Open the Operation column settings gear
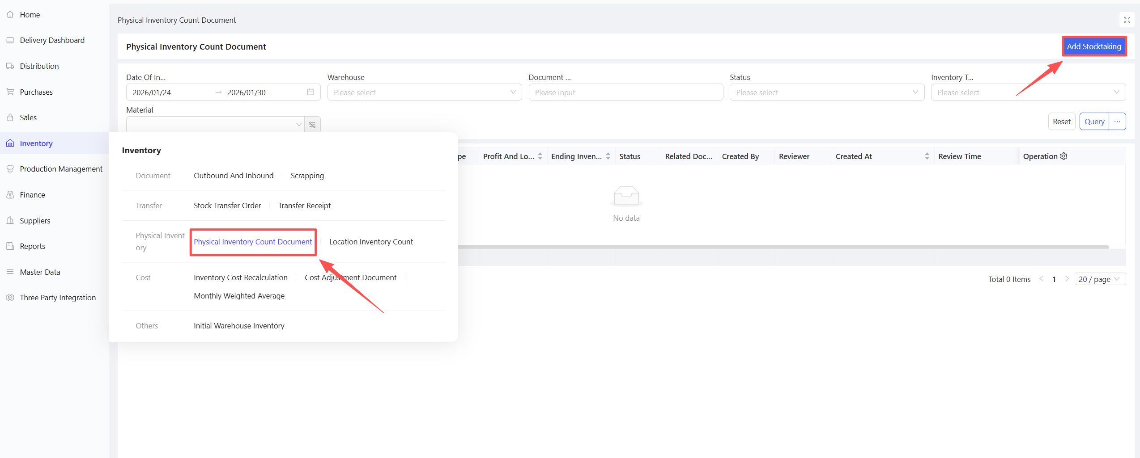1140x458 pixels. tap(1064, 156)
